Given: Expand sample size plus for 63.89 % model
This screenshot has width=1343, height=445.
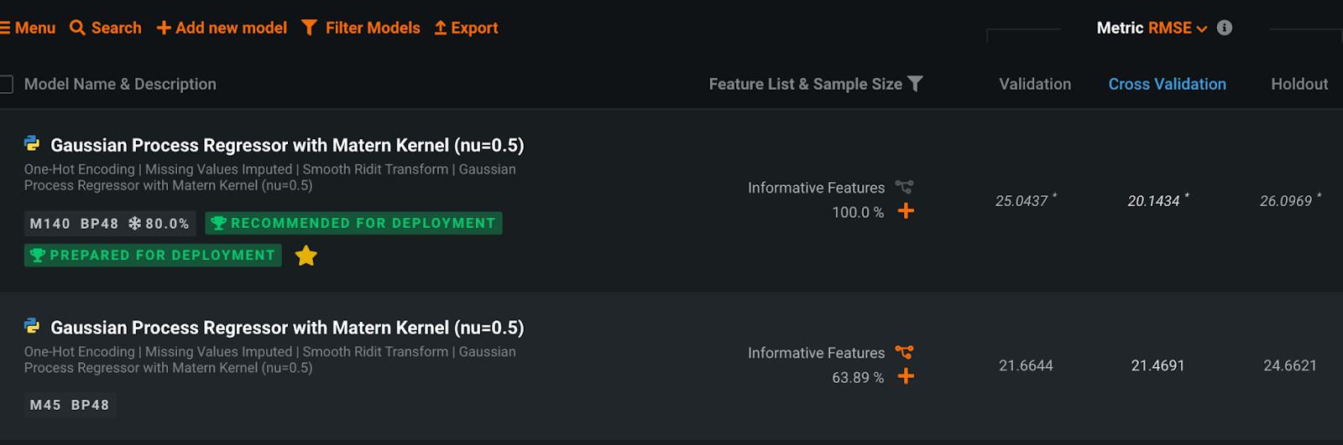Looking at the screenshot, I should [x=906, y=376].
